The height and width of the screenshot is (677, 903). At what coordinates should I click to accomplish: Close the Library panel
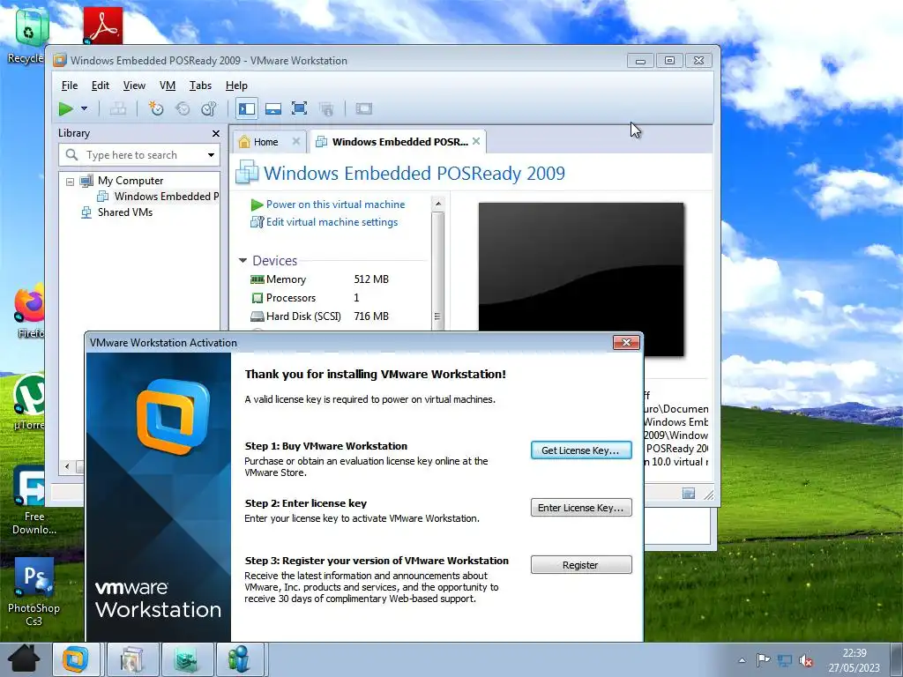(216, 134)
